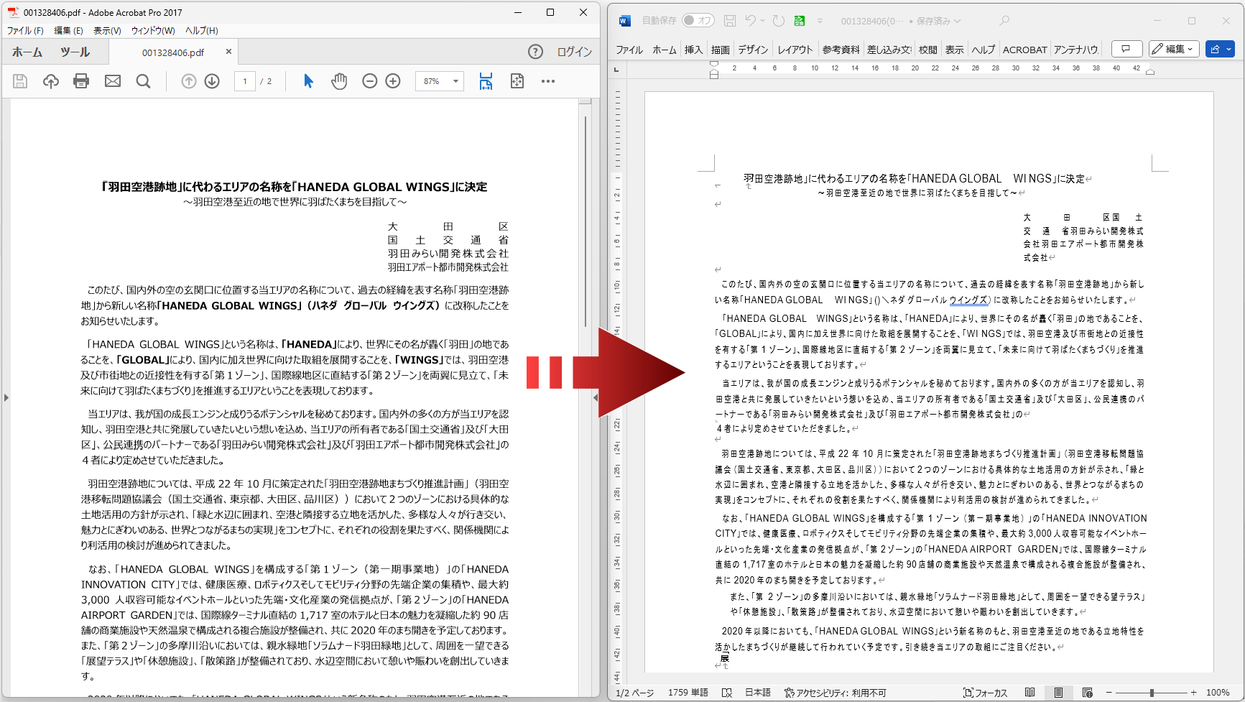
Task: Open the ファイル (F) menu in Acrobat
Action: point(25,30)
